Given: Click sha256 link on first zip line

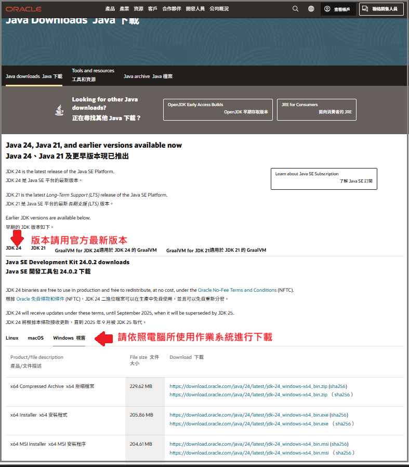Looking at the screenshot, I should pyautogui.click(x=338, y=386).
